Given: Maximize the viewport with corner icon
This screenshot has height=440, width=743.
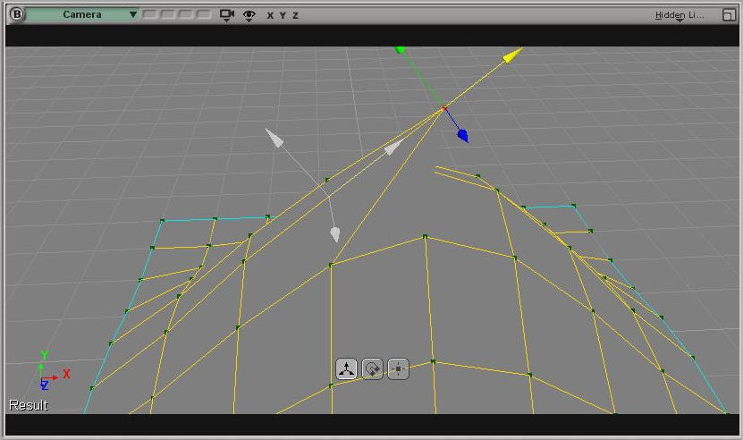Looking at the screenshot, I should [729, 15].
